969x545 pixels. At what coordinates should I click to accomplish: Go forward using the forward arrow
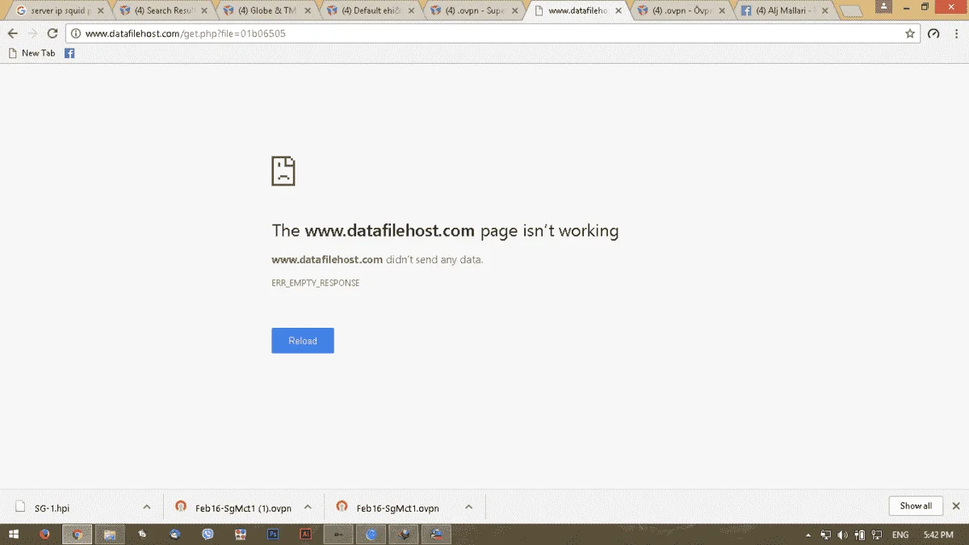[32, 34]
